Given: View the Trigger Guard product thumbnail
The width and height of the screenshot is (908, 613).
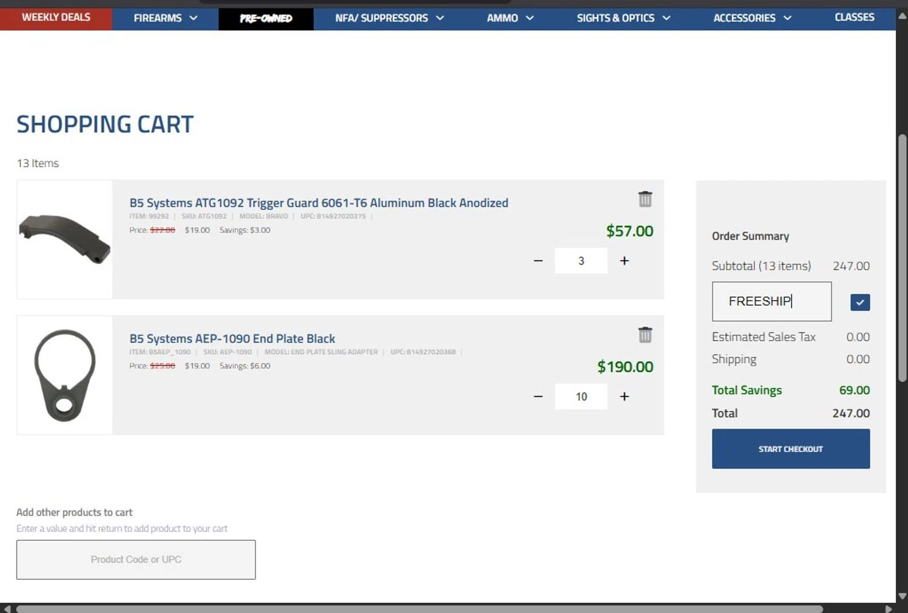Looking at the screenshot, I should click(64, 239).
